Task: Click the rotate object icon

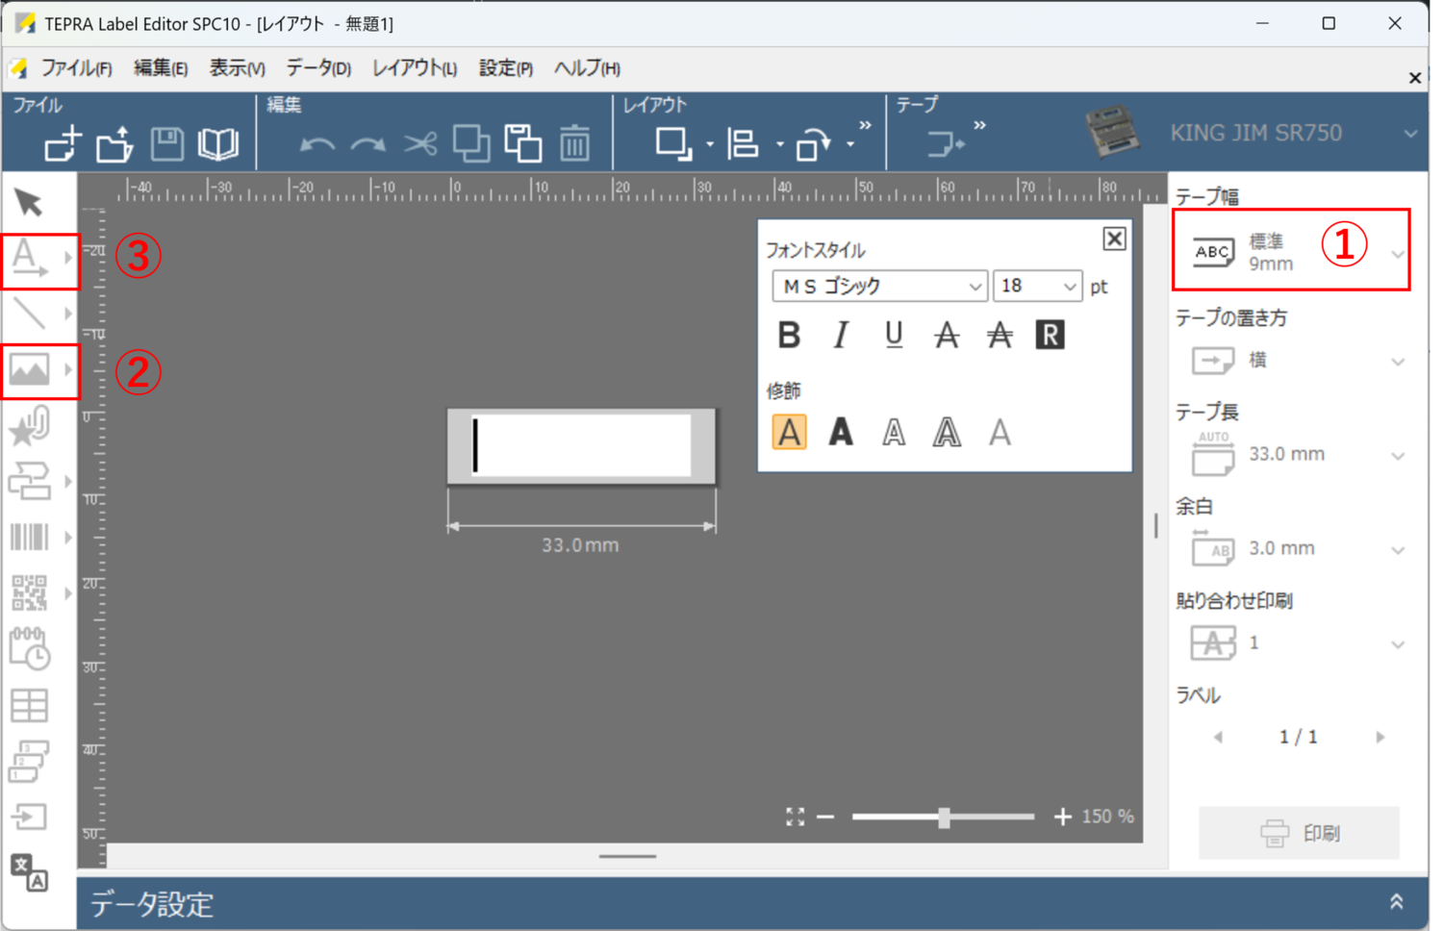Action: click(813, 144)
